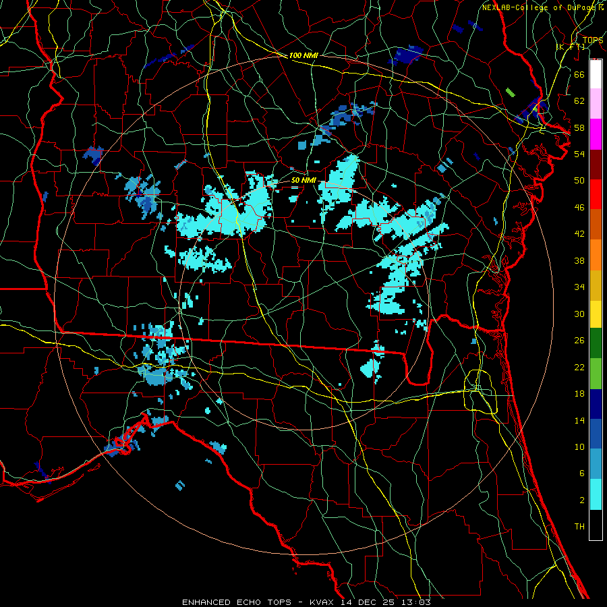Click the 'TH' legend label
Screen dimensions: 607x607
point(579,527)
